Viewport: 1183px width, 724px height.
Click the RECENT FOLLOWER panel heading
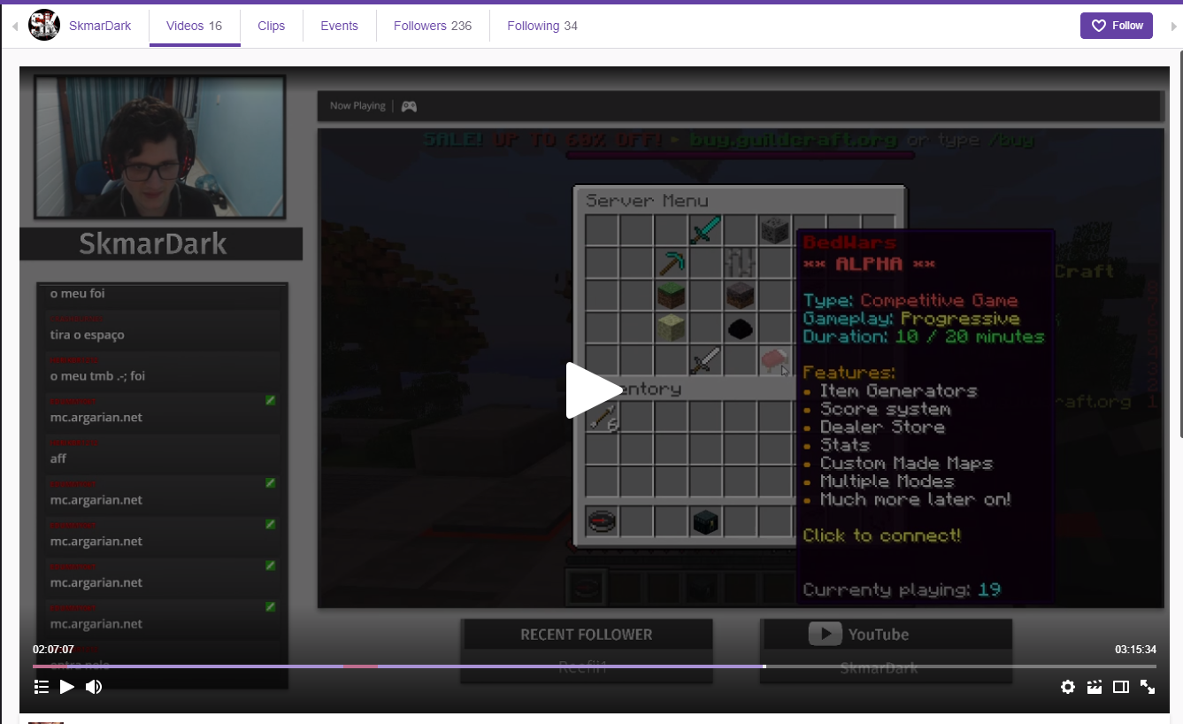pos(587,635)
